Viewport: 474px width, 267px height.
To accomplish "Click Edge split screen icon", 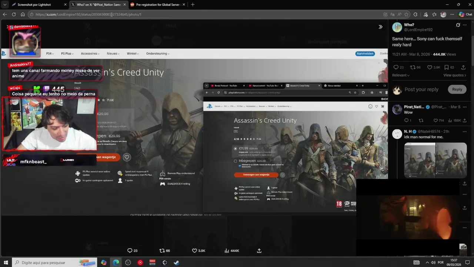I will [385, 14].
